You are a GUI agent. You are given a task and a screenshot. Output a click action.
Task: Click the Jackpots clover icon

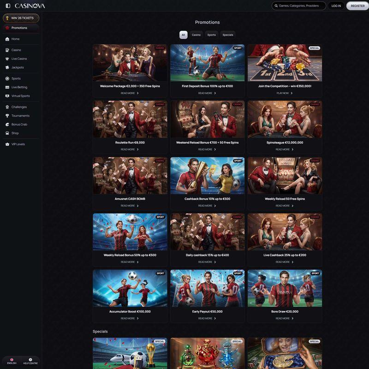(7, 67)
